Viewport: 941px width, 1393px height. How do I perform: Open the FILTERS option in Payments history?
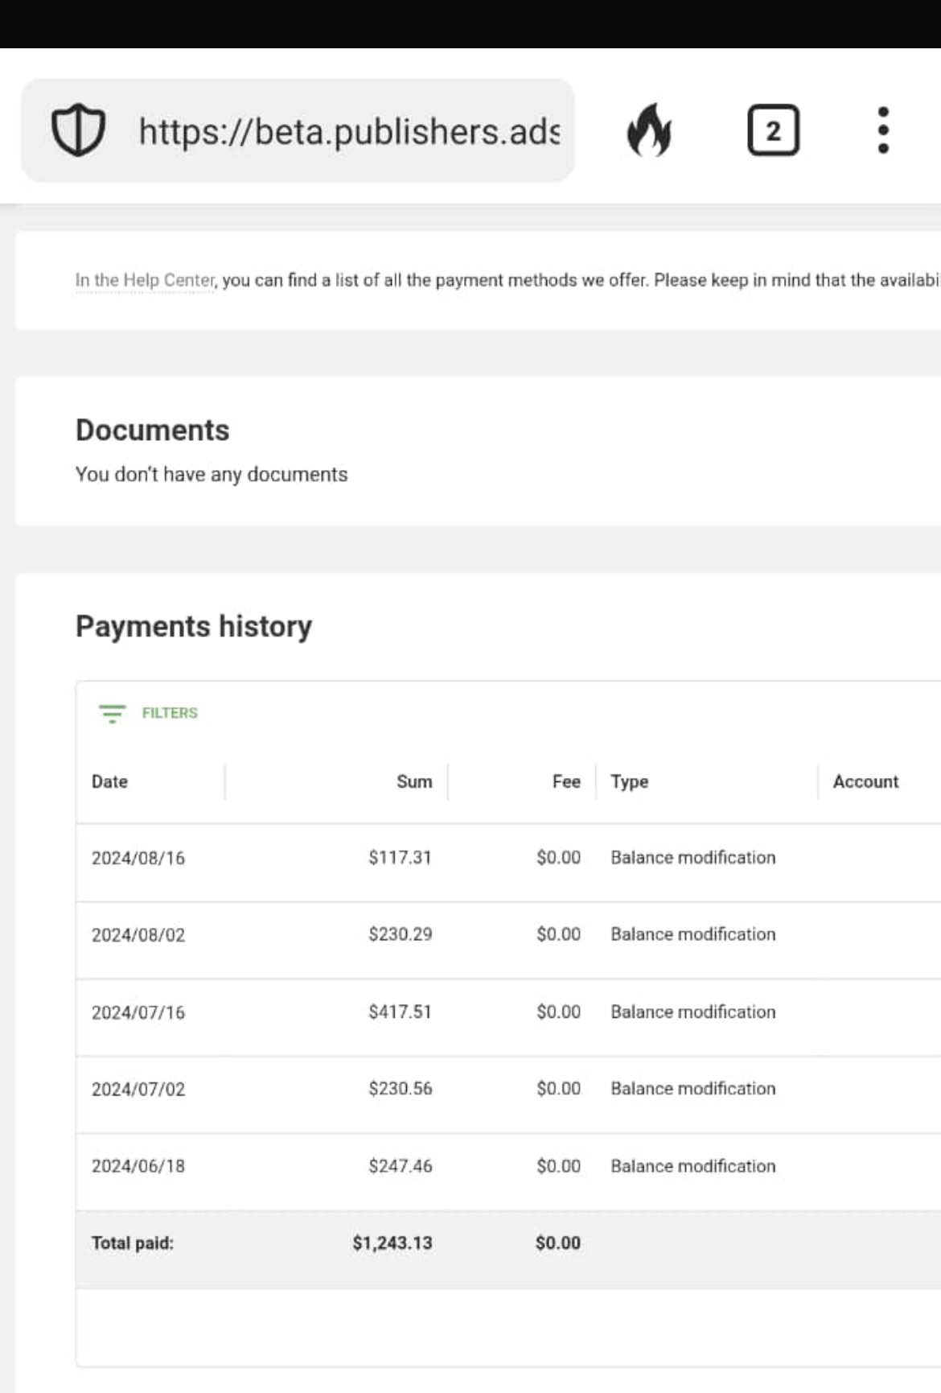click(x=169, y=713)
